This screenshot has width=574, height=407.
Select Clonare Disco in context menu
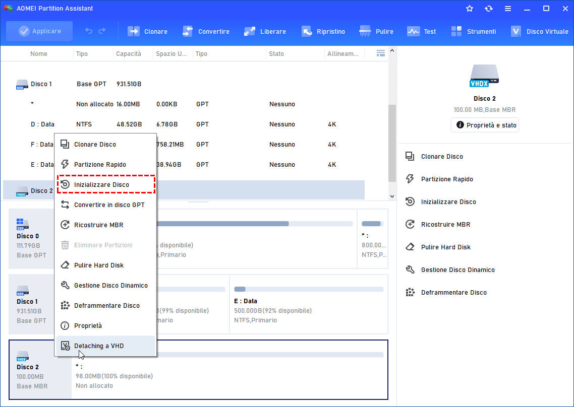(x=105, y=145)
